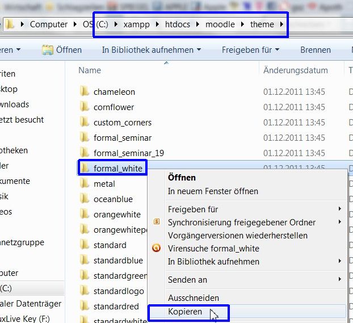
Task: Expand arrow after OS (C:) in breadcrumb
Action: coord(116,24)
